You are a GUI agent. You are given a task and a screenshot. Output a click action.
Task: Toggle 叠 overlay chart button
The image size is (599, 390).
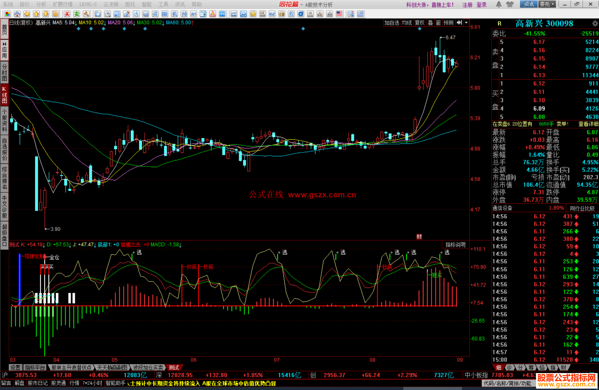pyautogui.click(x=430, y=23)
